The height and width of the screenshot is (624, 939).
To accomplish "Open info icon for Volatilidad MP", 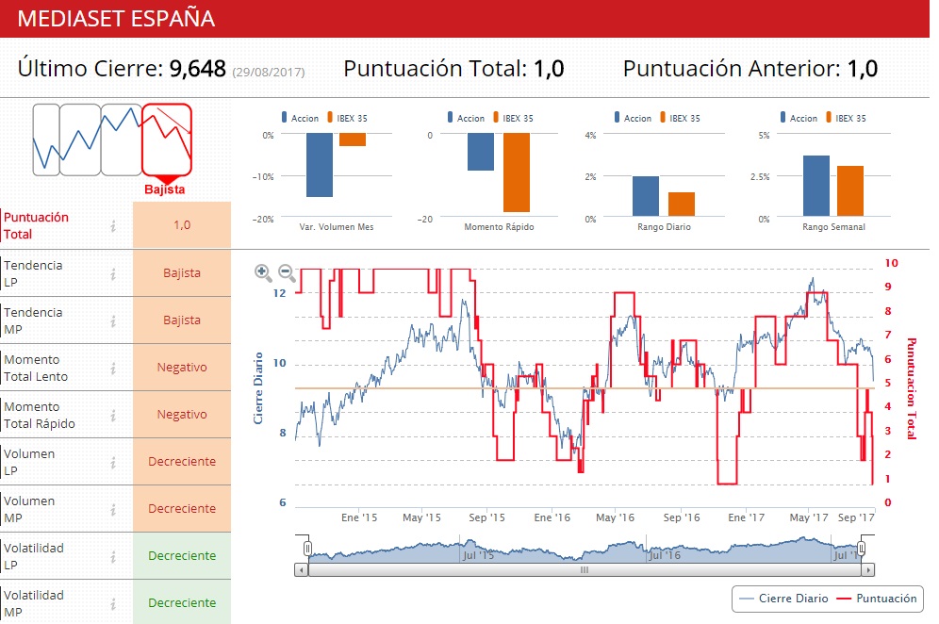I will pyautogui.click(x=113, y=604).
